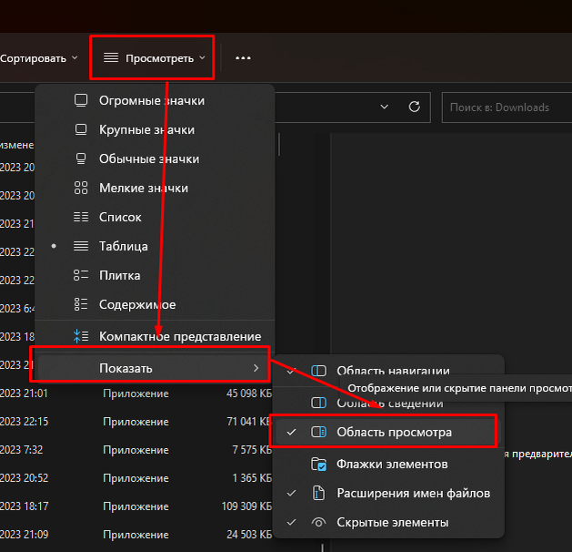This screenshot has width=572, height=552.
Task: Select the file row sized 24 503 КБ
Action: 136,535
